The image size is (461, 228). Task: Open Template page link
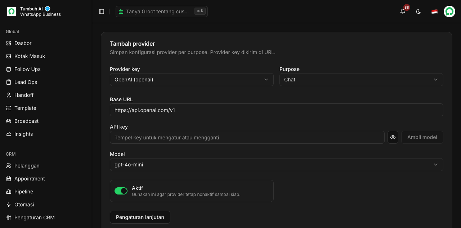[46, 108]
